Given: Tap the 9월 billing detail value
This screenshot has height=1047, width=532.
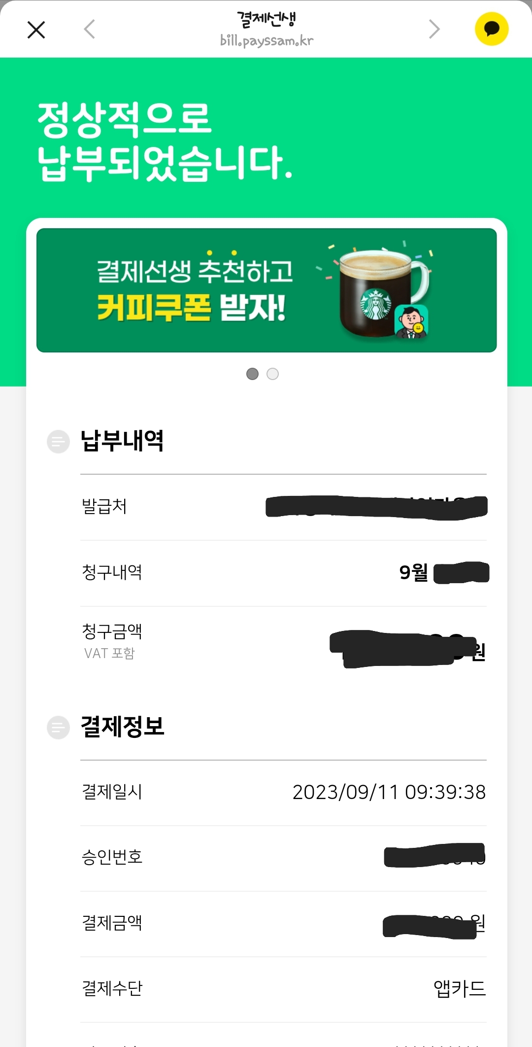Looking at the screenshot, I should pos(414,572).
